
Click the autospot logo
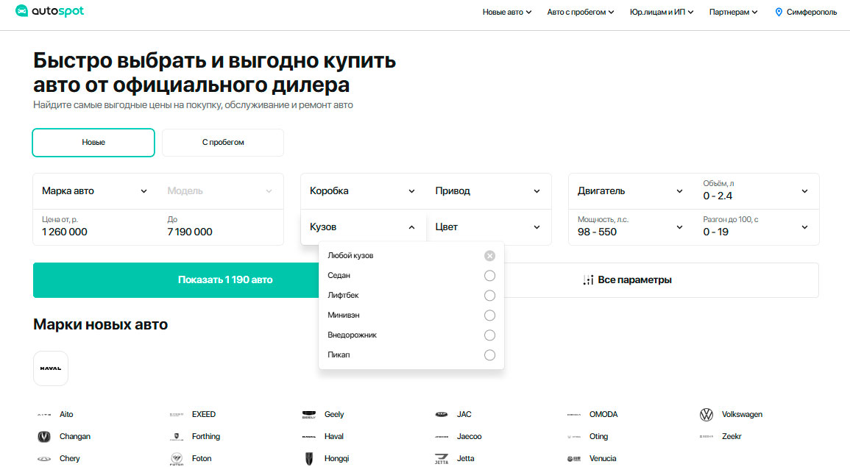(50, 11)
